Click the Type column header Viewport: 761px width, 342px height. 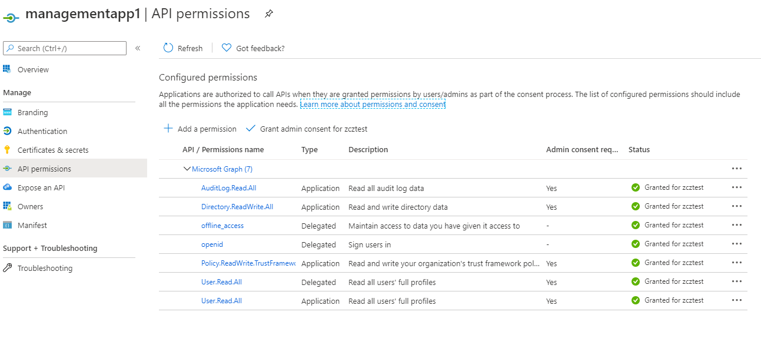[310, 149]
